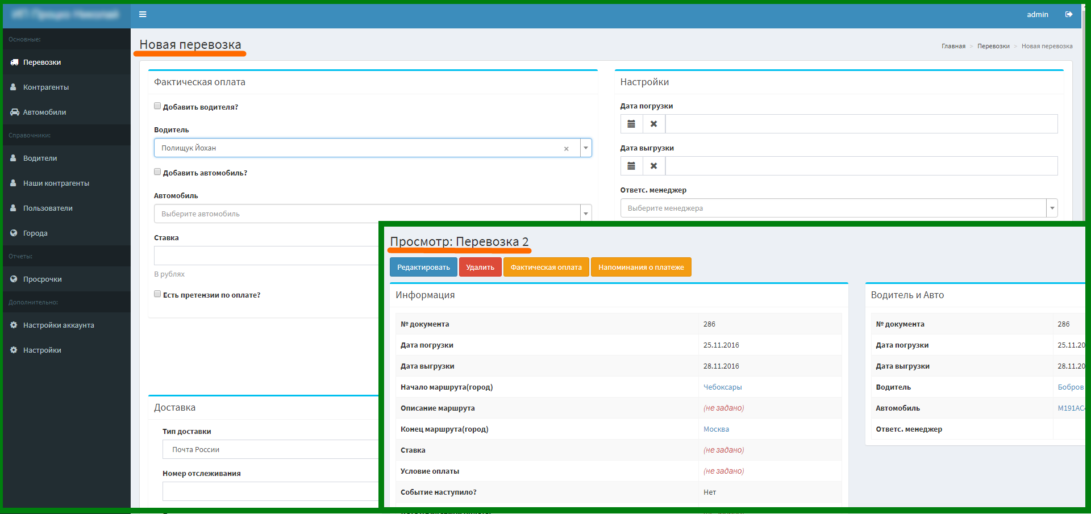Click inside the Номер отслеживания field
This screenshot has width=1091, height=514.
click(x=270, y=491)
